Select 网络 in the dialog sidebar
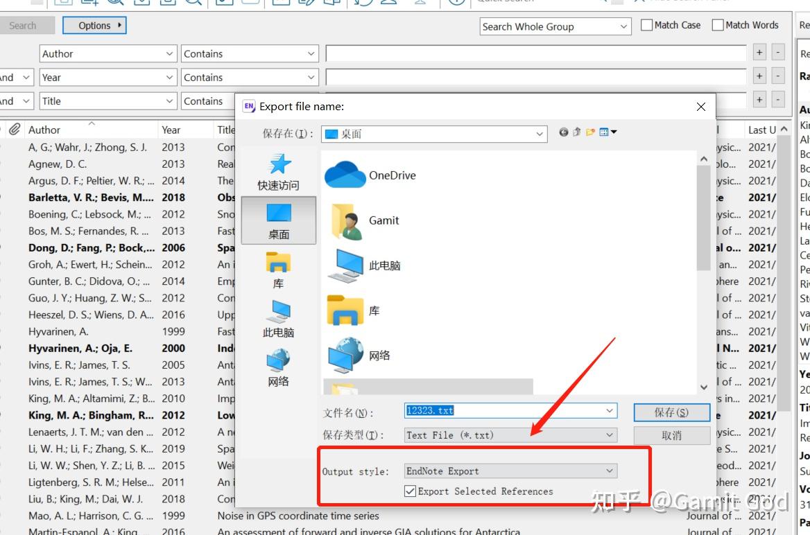 click(278, 367)
